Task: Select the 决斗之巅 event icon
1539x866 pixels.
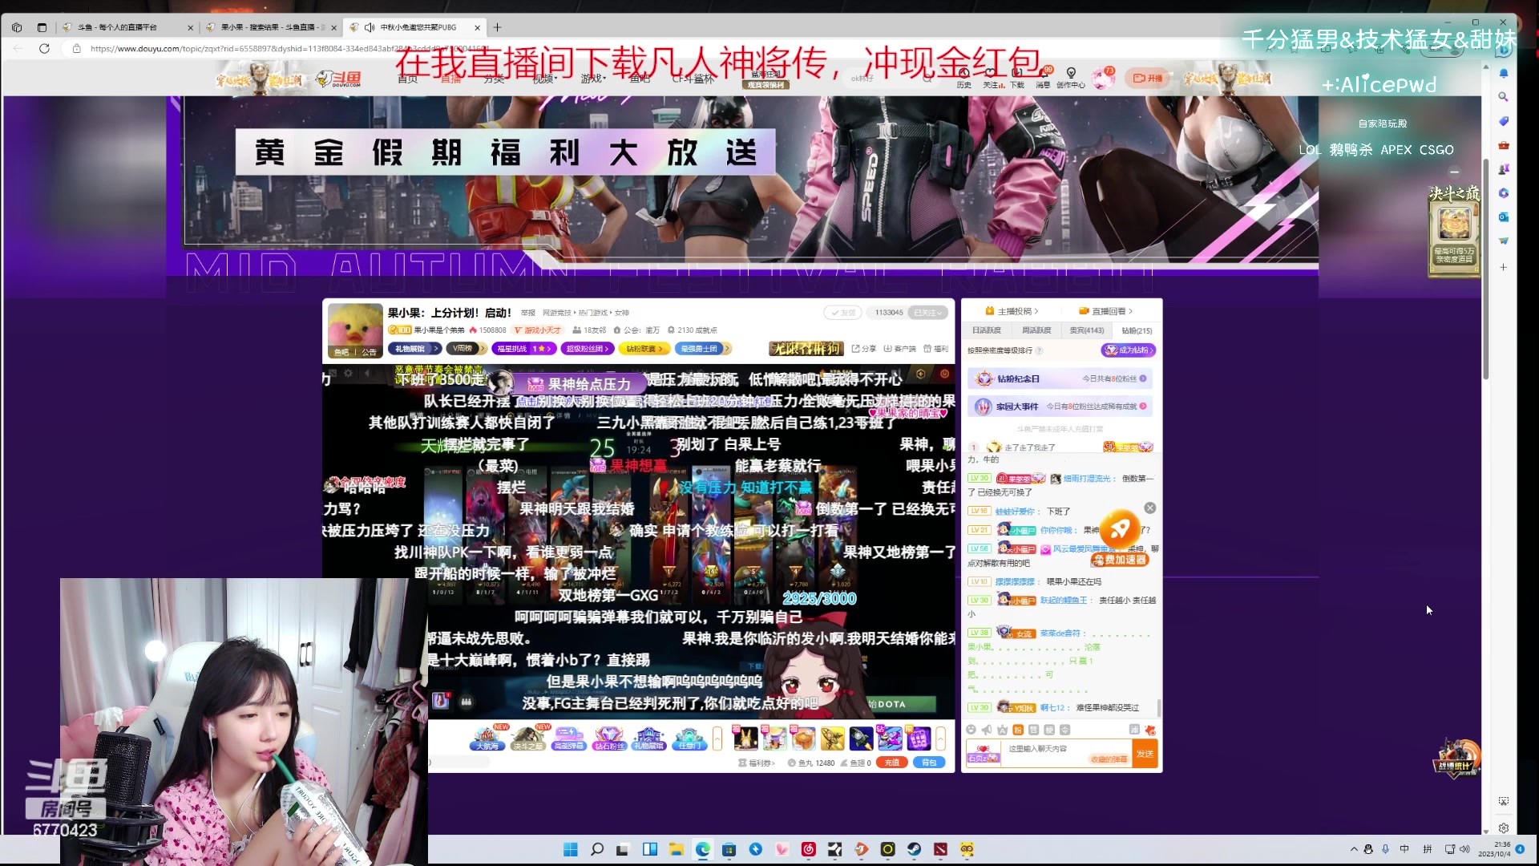Action: click(528, 739)
